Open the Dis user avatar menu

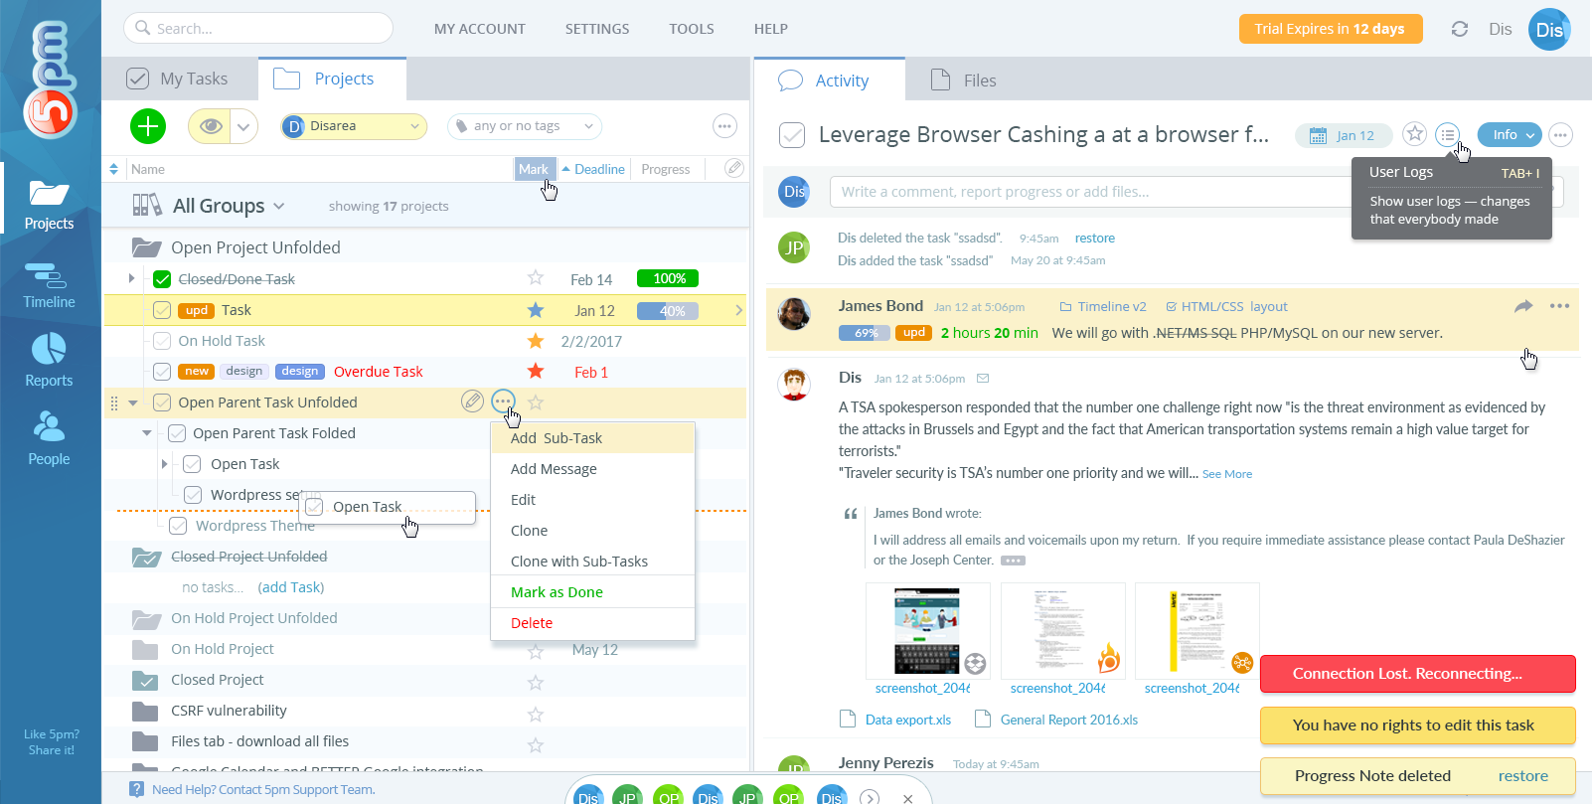pyautogui.click(x=1548, y=30)
